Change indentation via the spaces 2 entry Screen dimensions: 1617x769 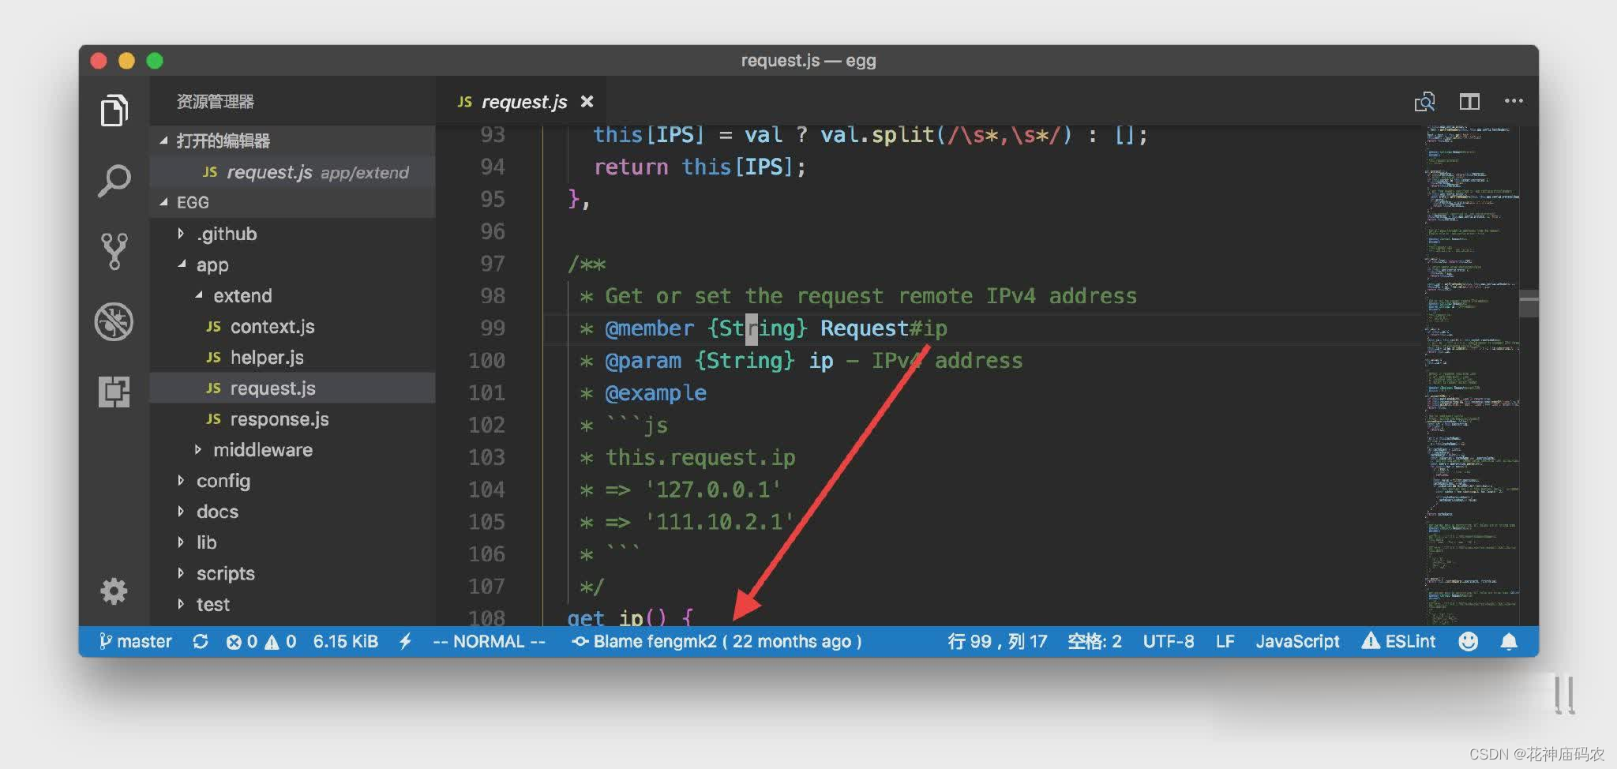[1094, 641]
